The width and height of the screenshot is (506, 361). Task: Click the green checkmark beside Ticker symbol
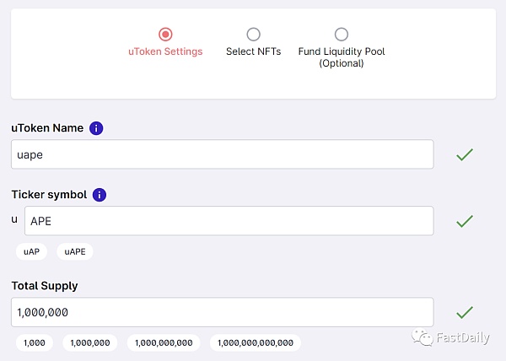(464, 221)
